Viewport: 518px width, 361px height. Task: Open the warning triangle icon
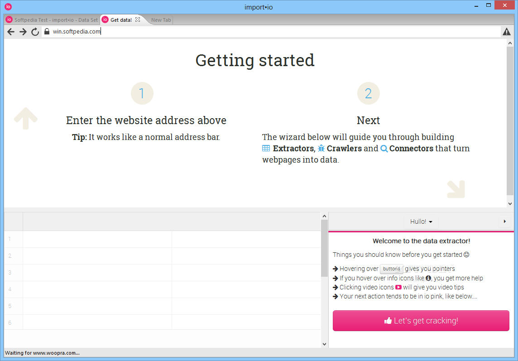506,32
